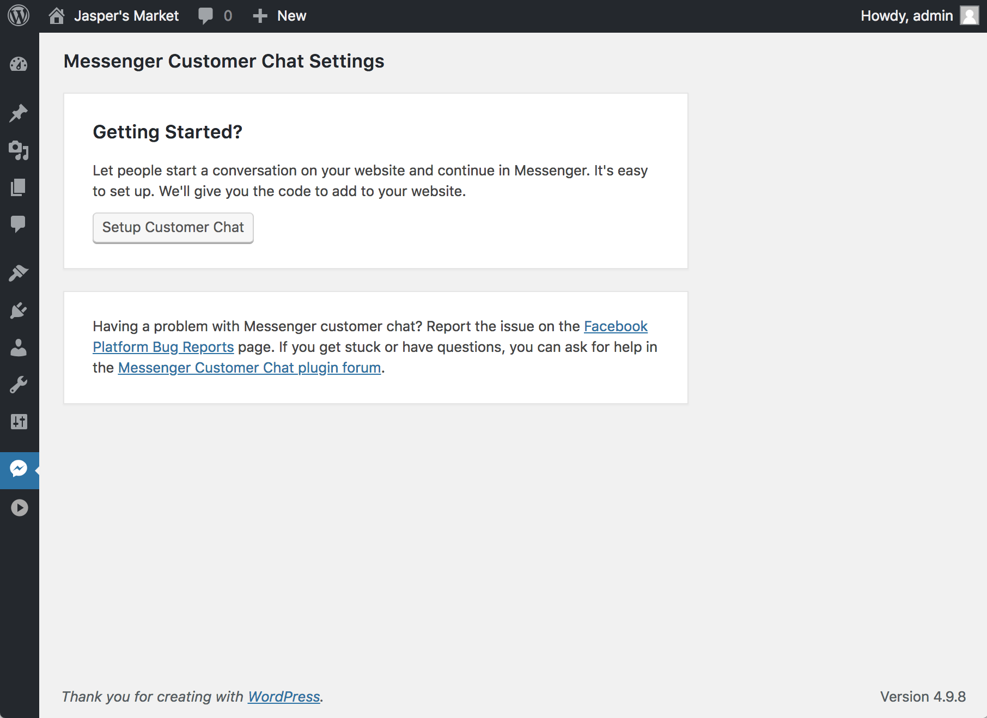Open the Users sidebar icon
987x718 pixels.
(x=19, y=348)
